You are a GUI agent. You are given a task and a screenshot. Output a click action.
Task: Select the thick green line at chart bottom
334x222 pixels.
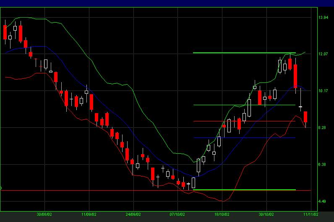[244, 189]
